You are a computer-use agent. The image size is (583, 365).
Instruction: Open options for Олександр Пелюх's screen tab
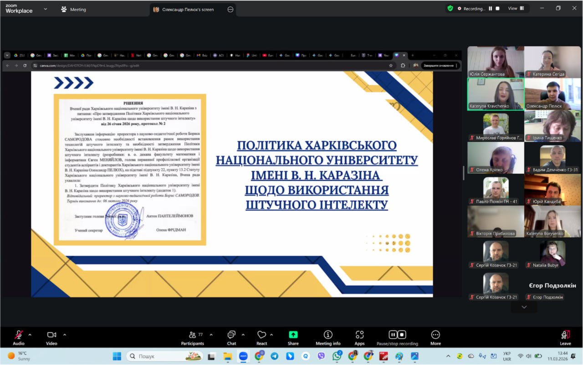coord(230,10)
